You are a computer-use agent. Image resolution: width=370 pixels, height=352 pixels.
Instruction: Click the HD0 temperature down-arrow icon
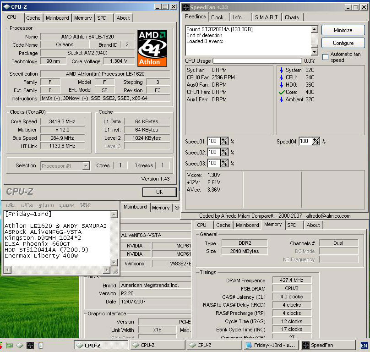pos(282,85)
